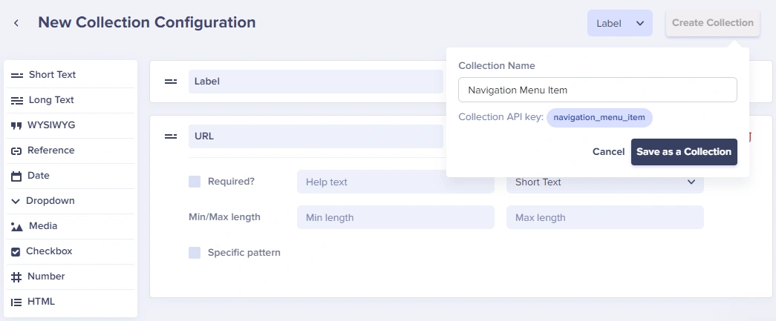The image size is (776, 321).
Task: Select the Short Text field type icon
Action: coord(17,76)
